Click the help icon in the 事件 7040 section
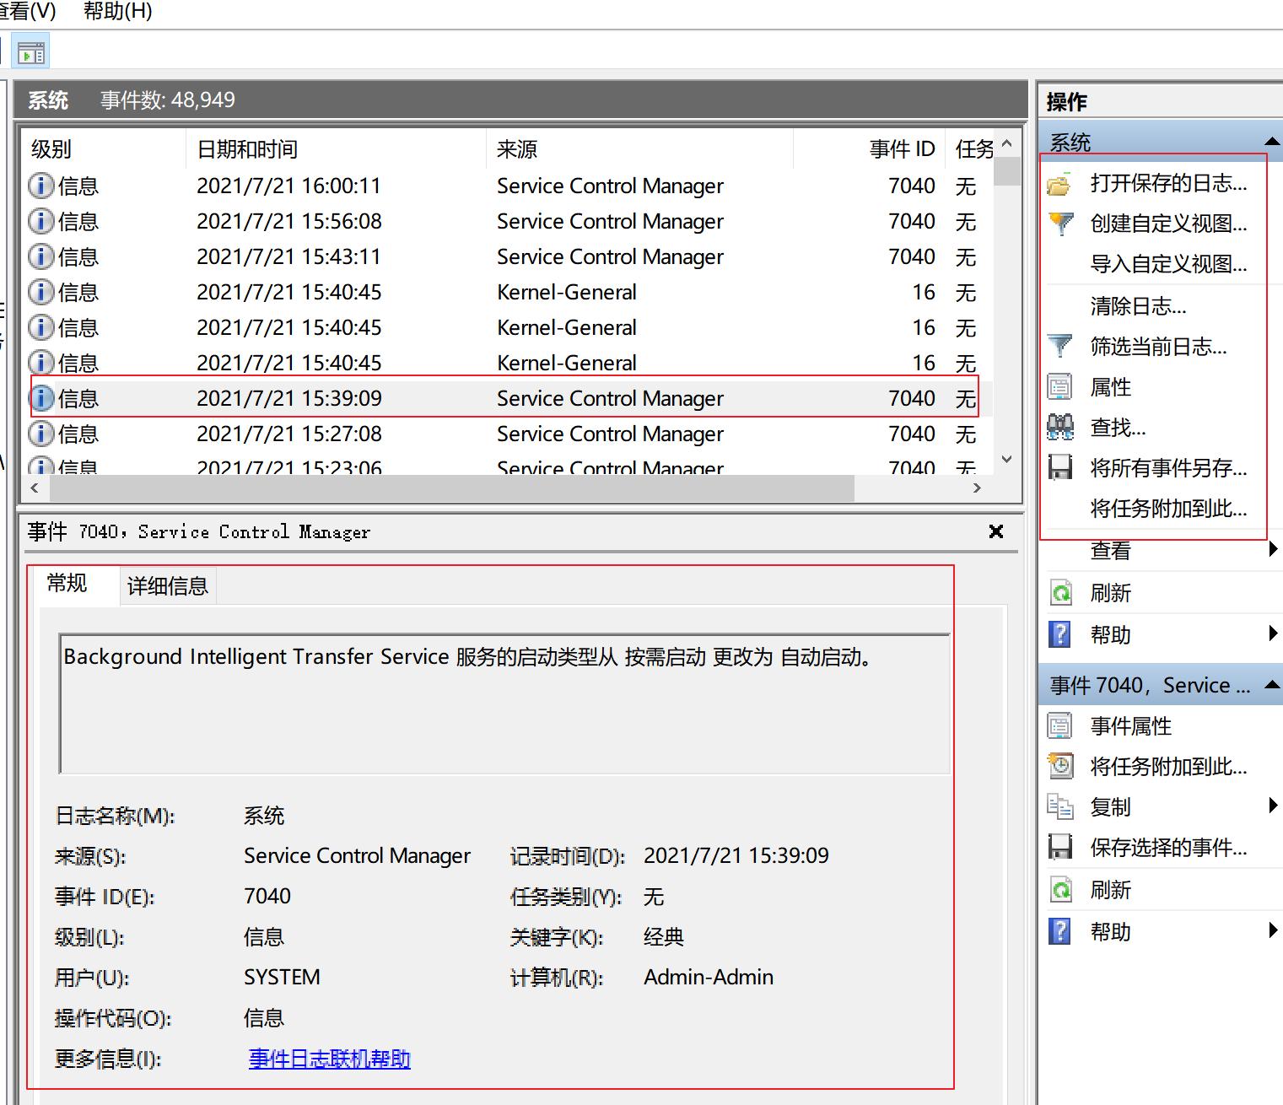The width and height of the screenshot is (1283, 1105). [x=1060, y=931]
